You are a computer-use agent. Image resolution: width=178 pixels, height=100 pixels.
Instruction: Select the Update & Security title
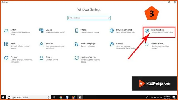(88, 57)
